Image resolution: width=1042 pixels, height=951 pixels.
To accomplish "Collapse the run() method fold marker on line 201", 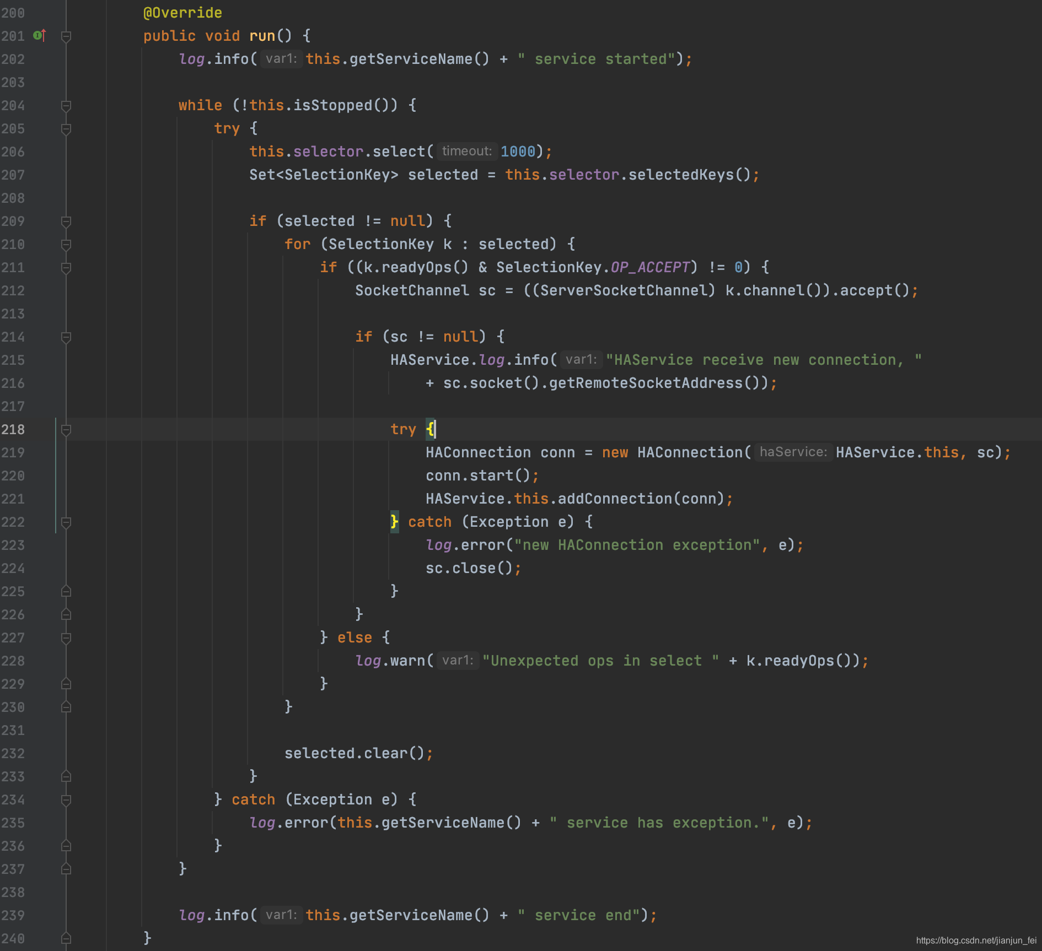I will coord(66,37).
